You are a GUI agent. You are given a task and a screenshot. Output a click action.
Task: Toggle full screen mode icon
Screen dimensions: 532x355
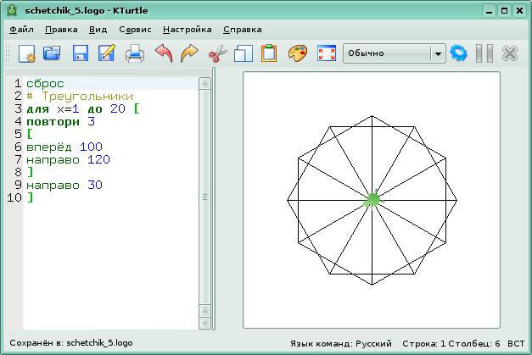pos(325,53)
